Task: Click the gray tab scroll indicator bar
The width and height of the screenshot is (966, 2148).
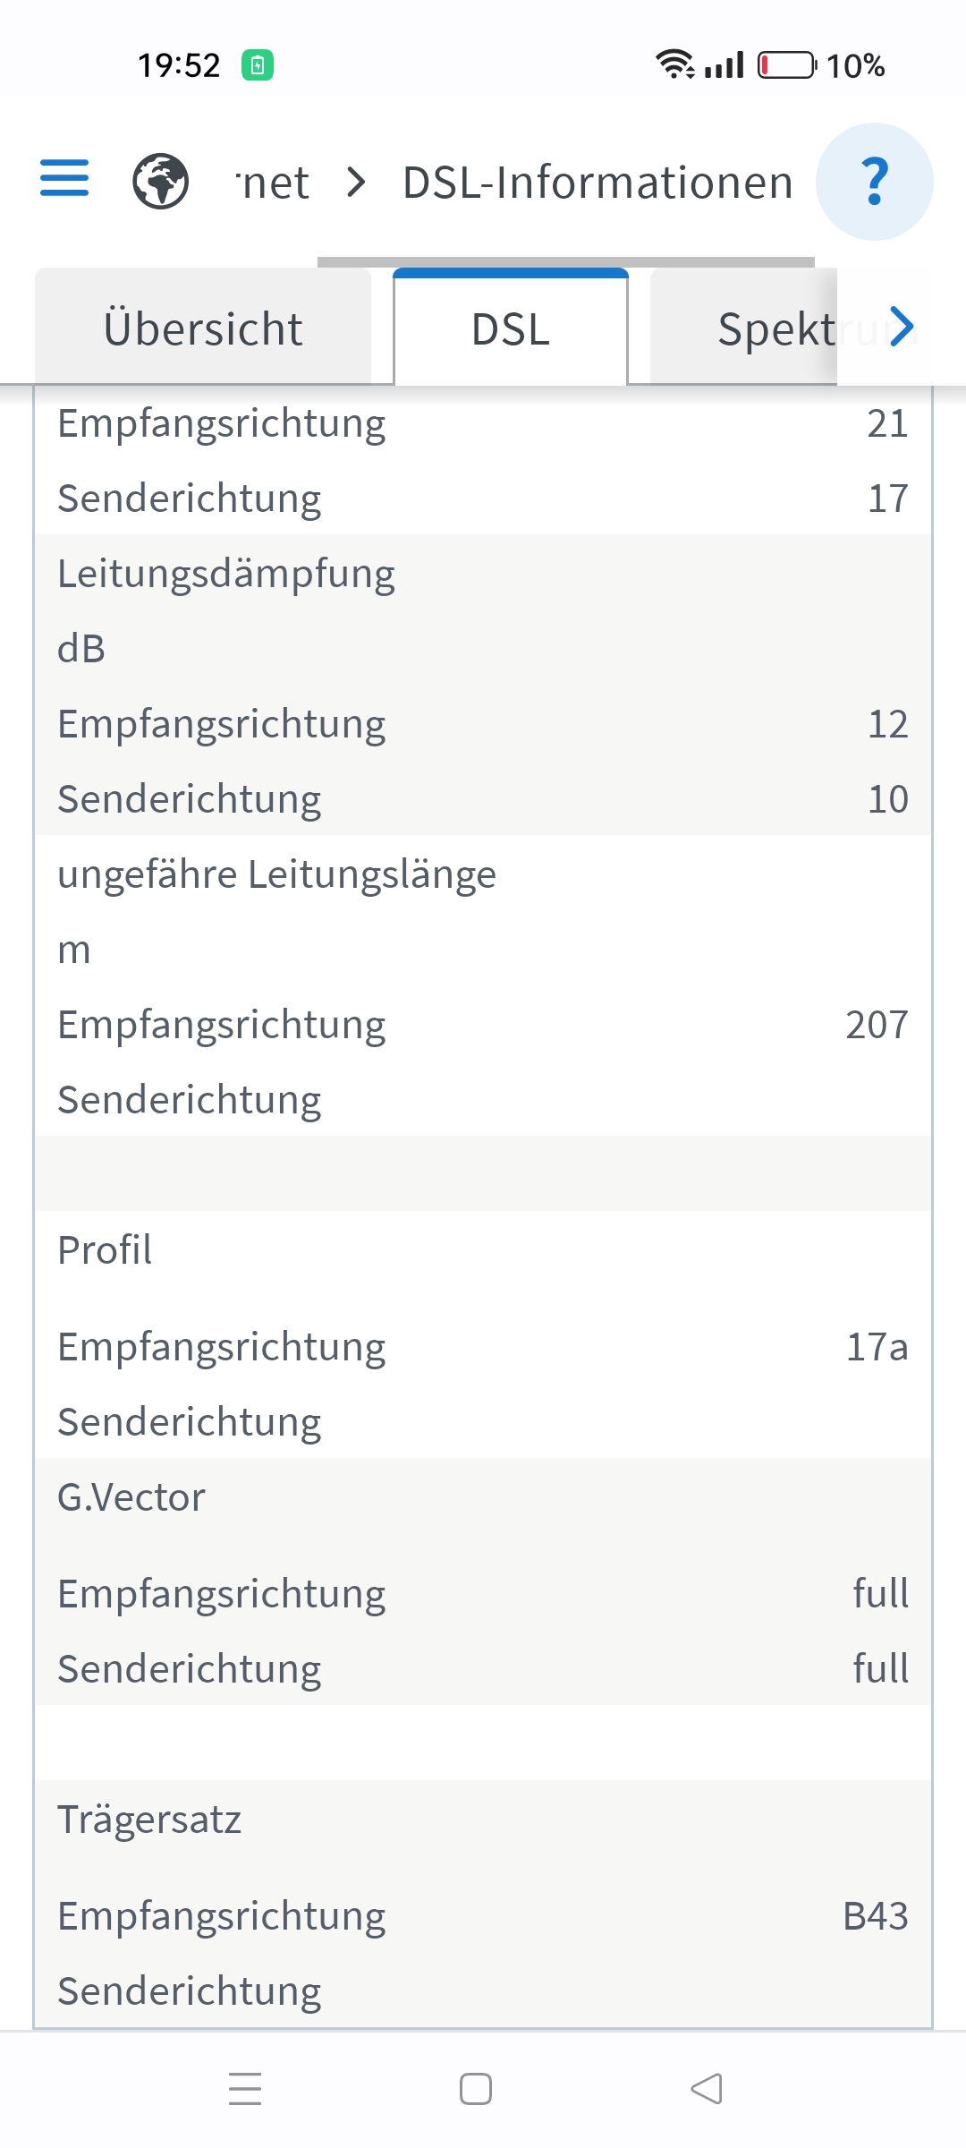Action: point(565,261)
